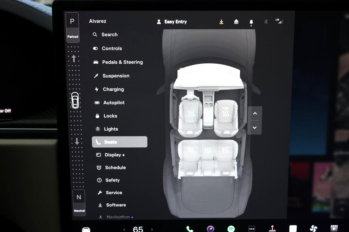Image resolution: width=349 pixels, height=232 pixels.
Task: Tap the Search field in settings menu
Action: pyautogui.click(x=109, y=35)
